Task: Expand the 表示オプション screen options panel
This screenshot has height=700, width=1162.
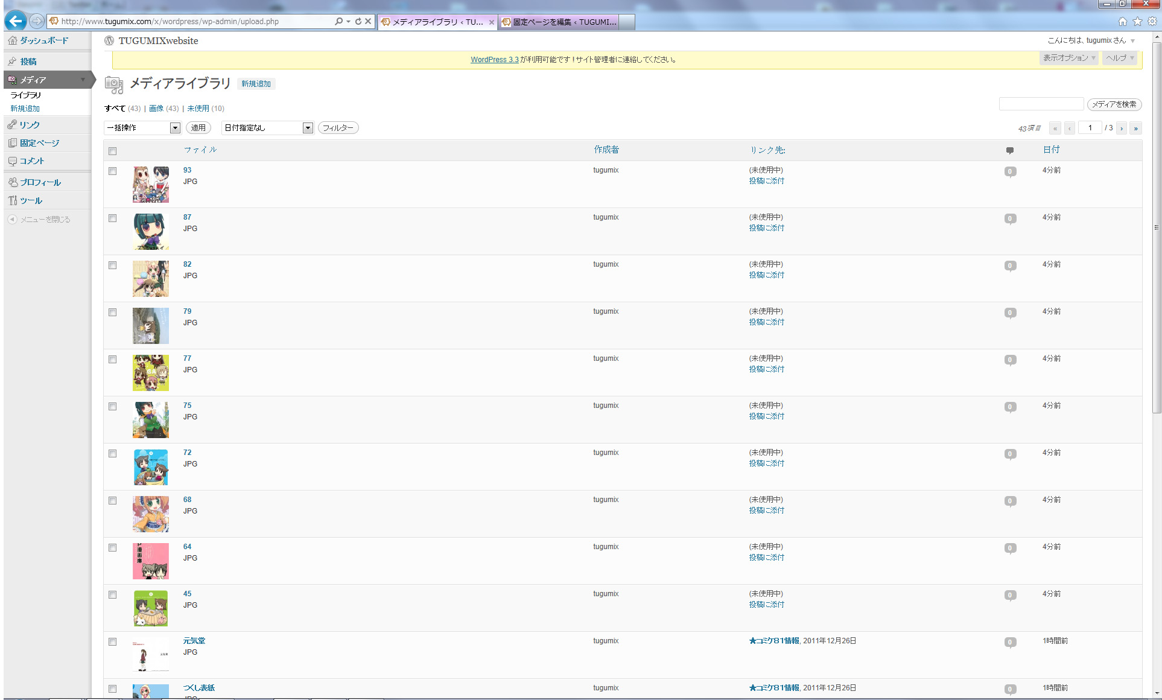Action: tap(1068, 58)
